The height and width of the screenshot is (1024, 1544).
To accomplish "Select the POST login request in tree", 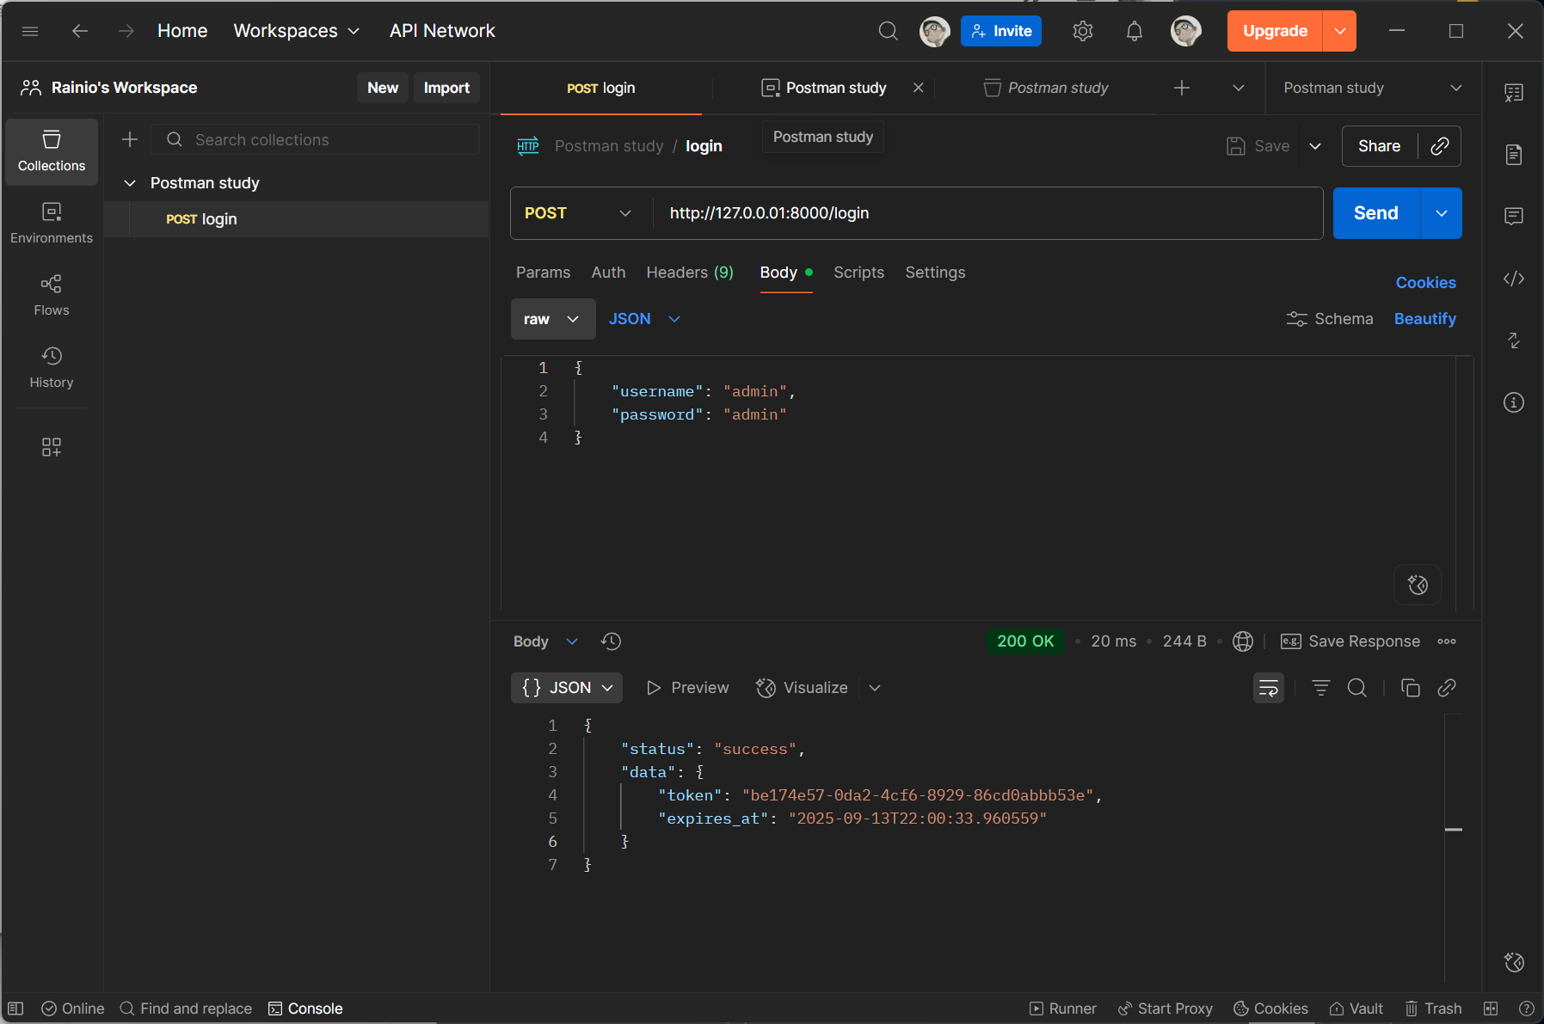I will pyautogui.click(x=296, y=219).
